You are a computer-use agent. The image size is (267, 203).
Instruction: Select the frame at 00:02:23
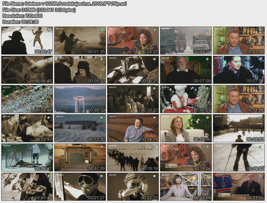(x=133, y=40)
